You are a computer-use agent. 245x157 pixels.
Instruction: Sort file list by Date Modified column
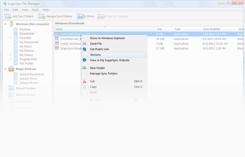tap(211, 29)
